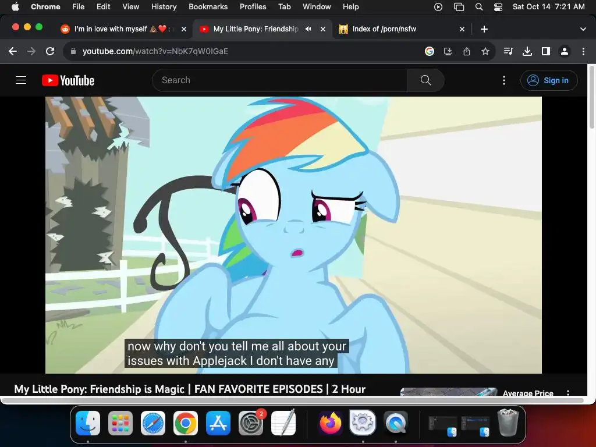596x447 pixels.
Task: Switch to the Index of /porn/nsfw tab
Action: (402, 29)
